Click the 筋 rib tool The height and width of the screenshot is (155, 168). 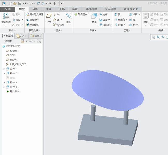pos(132,25)
